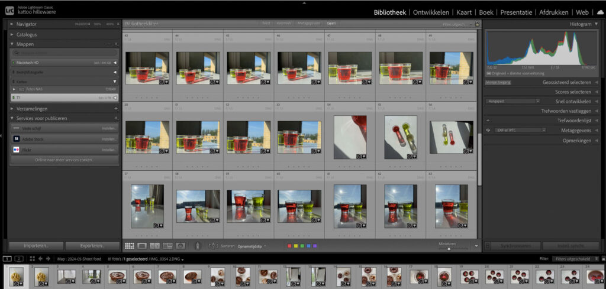This screenshot has height=289, width=606.
Task: Set up Adobe Stock via Instellen
Action: tap(108, 139)
